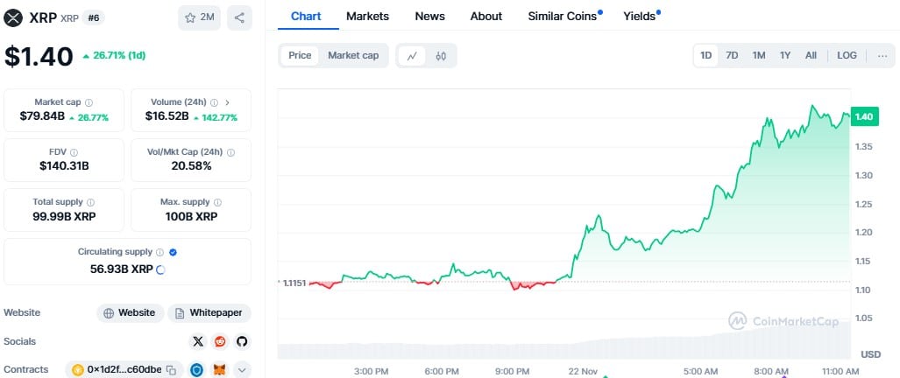Open chart more options ellipsis

pos(882,55)
